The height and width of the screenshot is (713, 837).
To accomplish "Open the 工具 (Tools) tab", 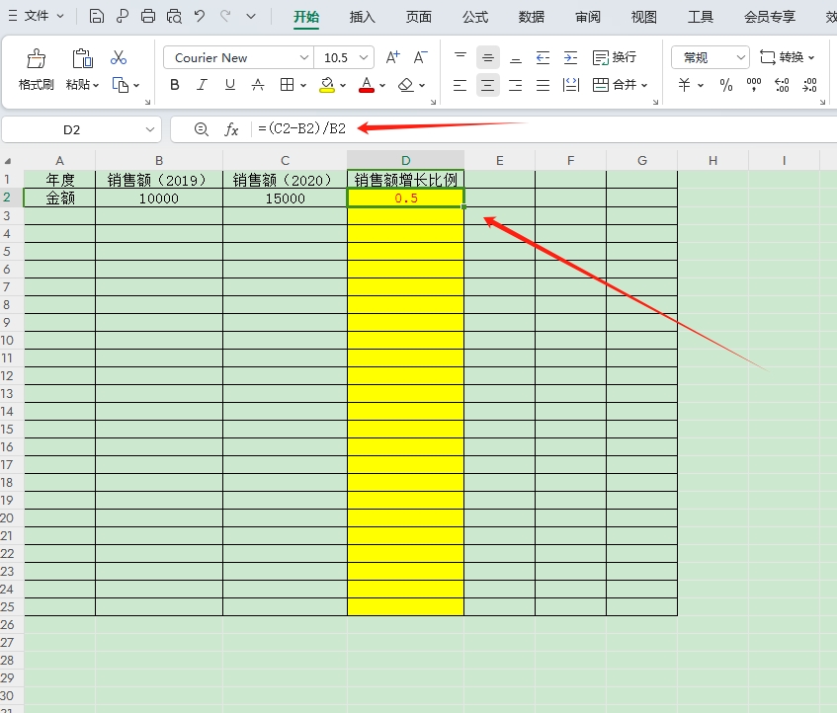I will (x=701, y=17).
